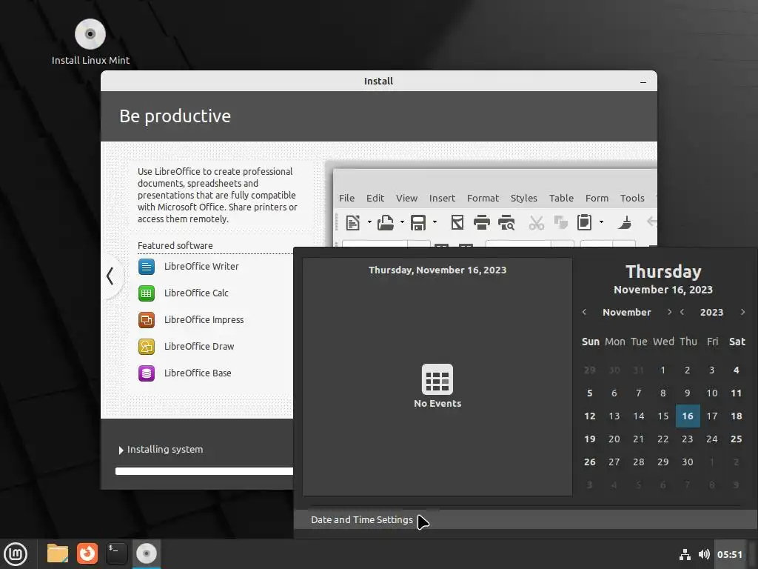Click the LibreOffice Impress icon
This screenshot has width=758, height=569.
[147, 320]
